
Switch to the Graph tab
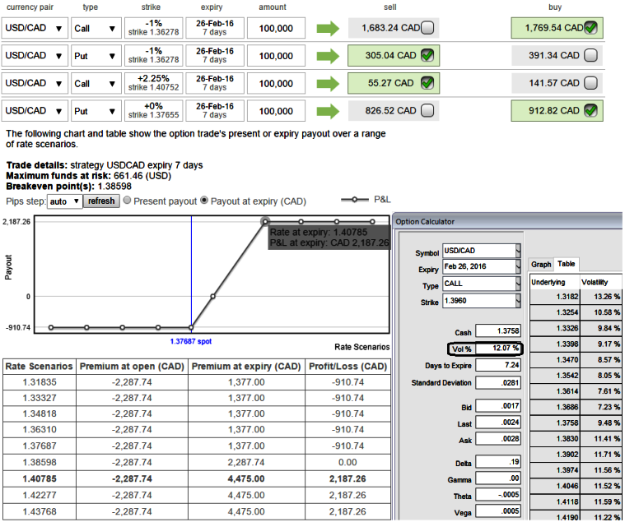541,264
